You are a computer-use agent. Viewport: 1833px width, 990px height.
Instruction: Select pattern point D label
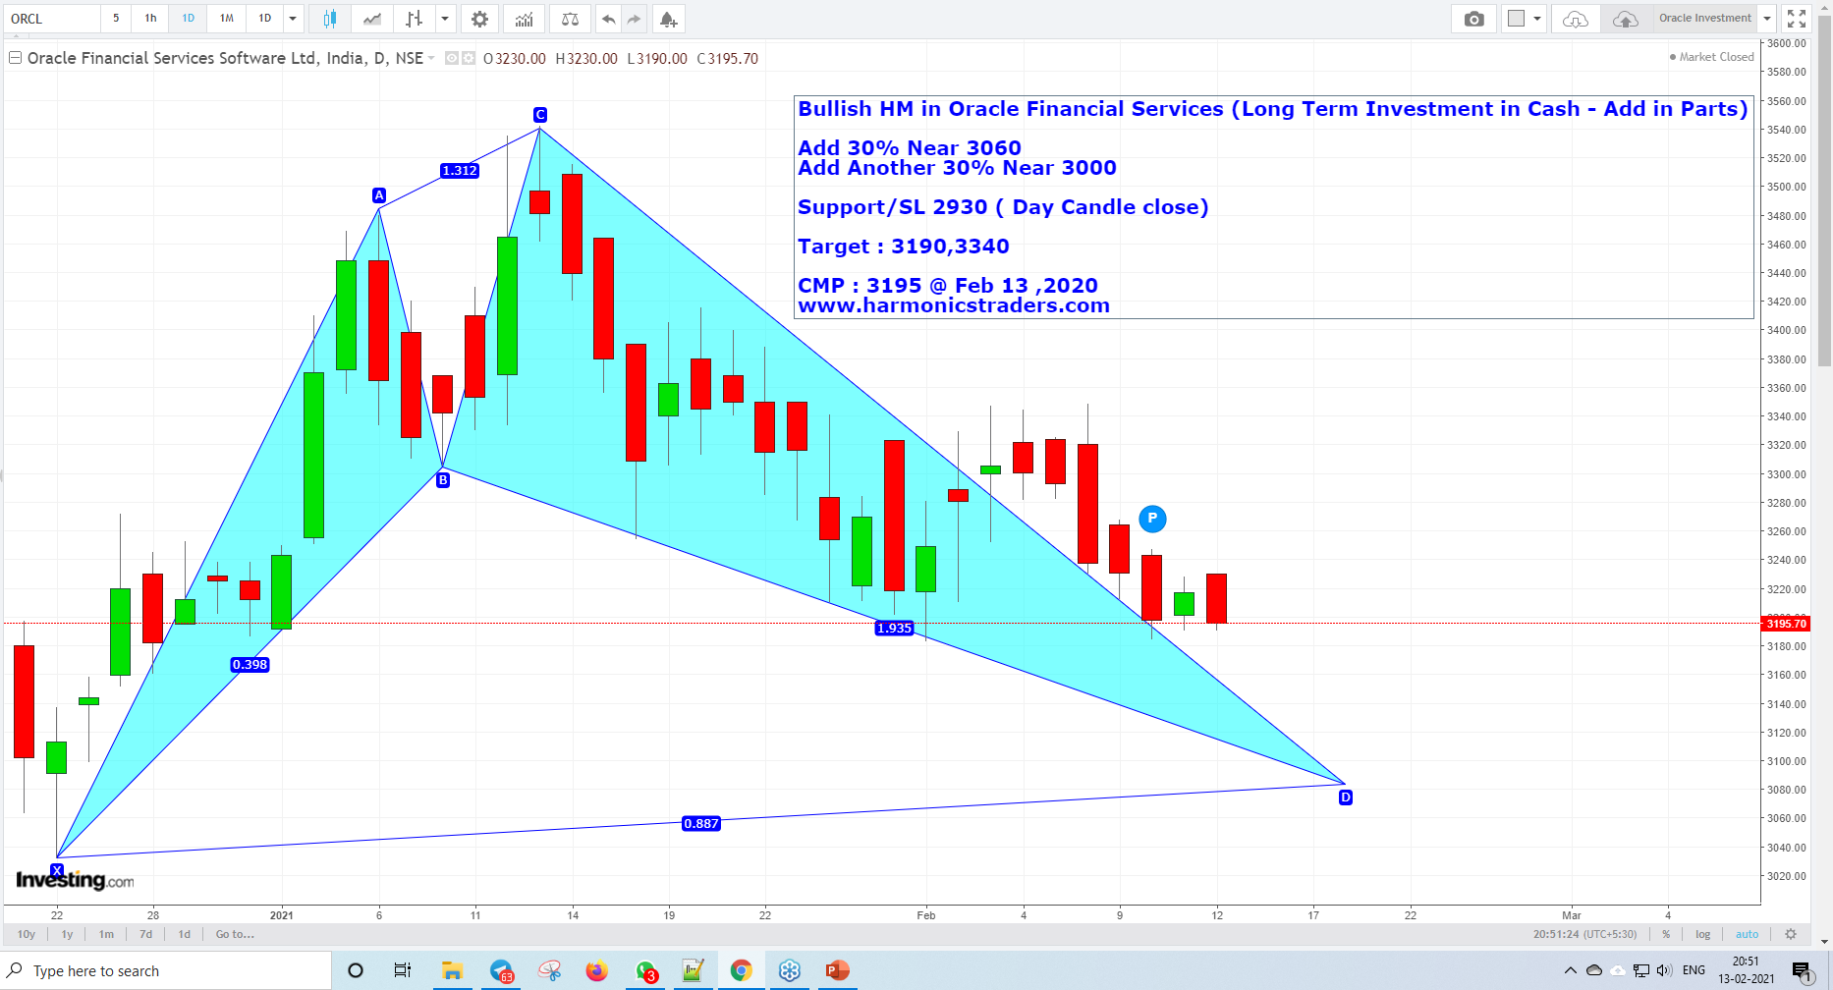point(1346,797)
